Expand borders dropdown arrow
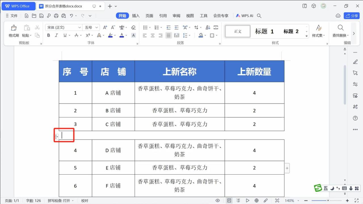363x204 pixels. click(217, 35)
